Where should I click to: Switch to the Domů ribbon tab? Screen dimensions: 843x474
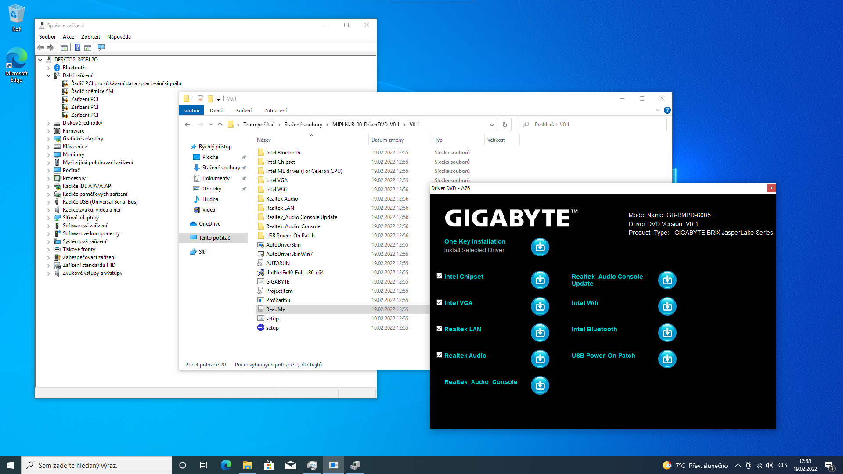[216, 111]
